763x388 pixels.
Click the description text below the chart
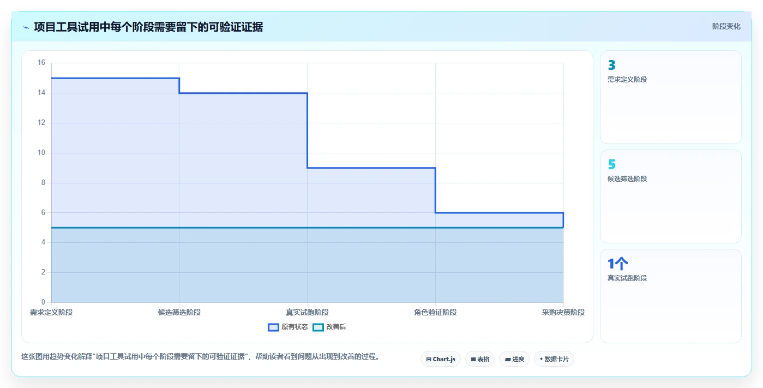click(x=200, y=357)
